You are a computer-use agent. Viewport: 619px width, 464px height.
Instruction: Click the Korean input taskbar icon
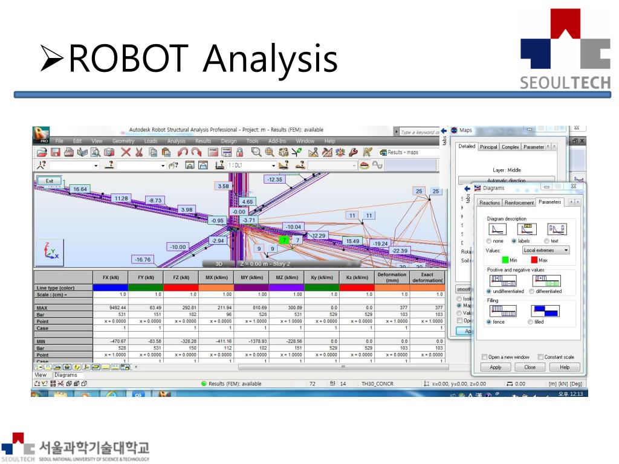[138, 394]
